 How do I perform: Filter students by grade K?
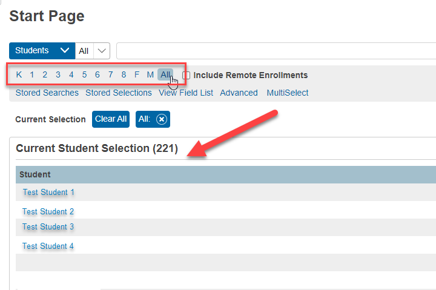[x=19, y=75]
